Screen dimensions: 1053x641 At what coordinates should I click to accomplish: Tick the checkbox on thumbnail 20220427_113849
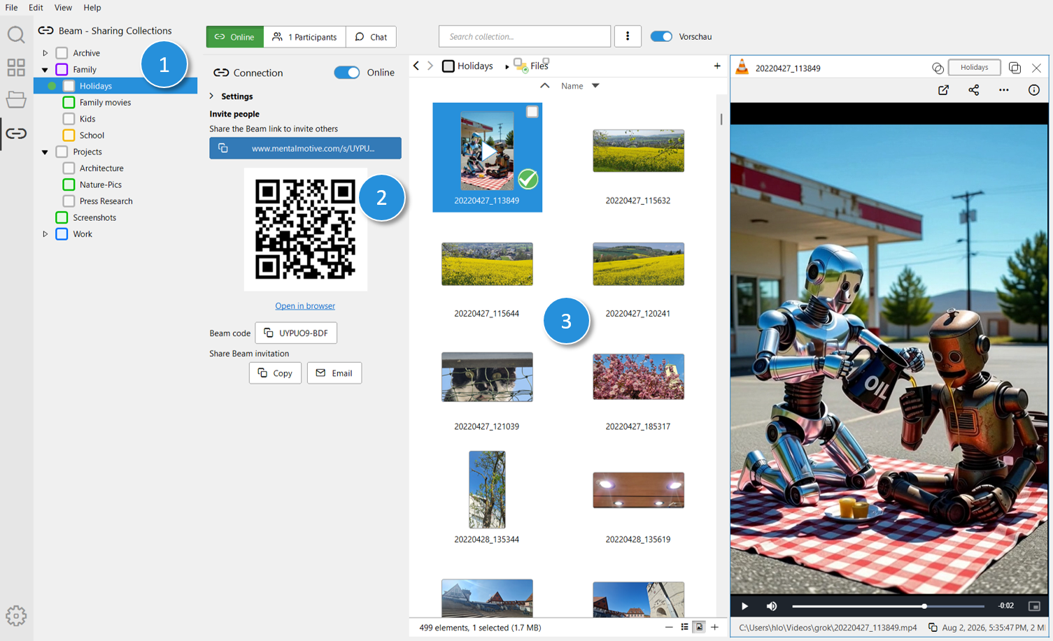[x=532, y=112]
